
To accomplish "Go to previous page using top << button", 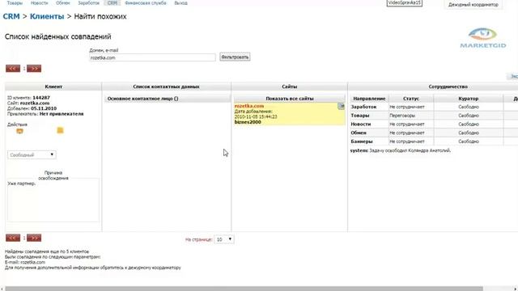I will [13, 68].
